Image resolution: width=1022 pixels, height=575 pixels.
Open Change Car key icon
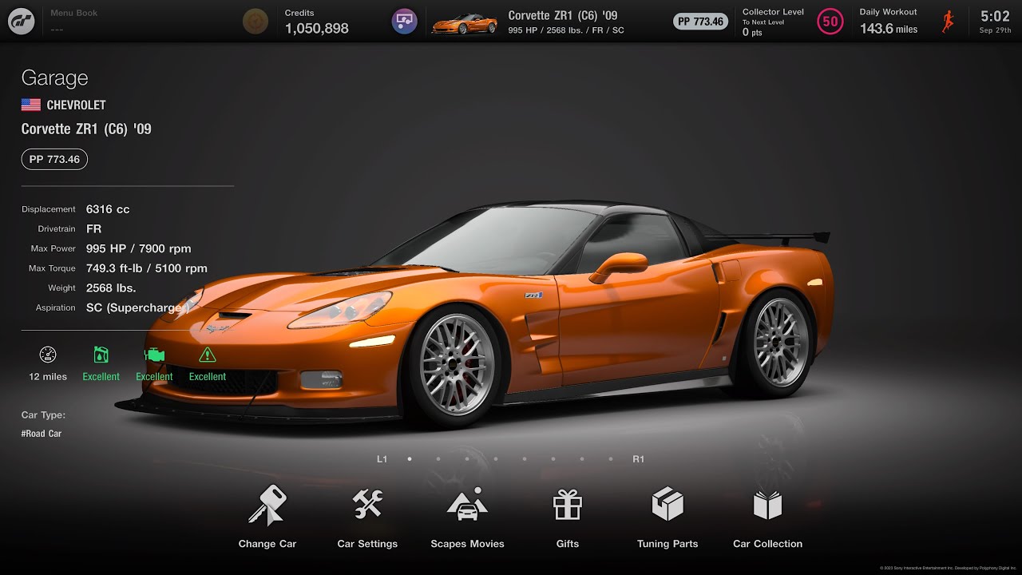click(x=267, y=505)
